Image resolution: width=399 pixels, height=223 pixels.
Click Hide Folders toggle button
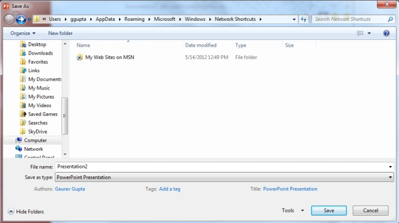click(26, 211)
